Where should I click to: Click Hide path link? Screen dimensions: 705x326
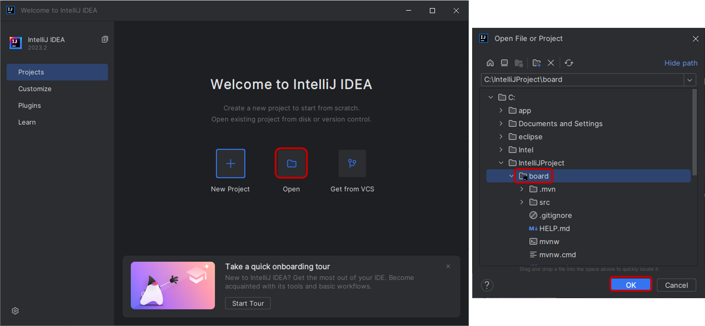(681, 63)
